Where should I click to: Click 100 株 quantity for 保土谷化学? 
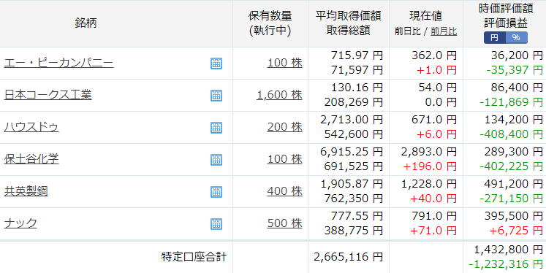point(285,159)
